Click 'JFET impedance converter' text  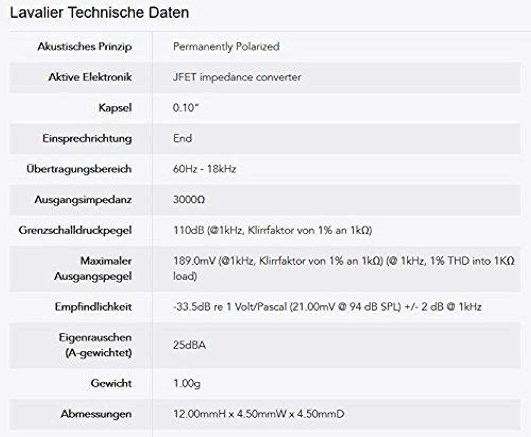click(237, 77)
